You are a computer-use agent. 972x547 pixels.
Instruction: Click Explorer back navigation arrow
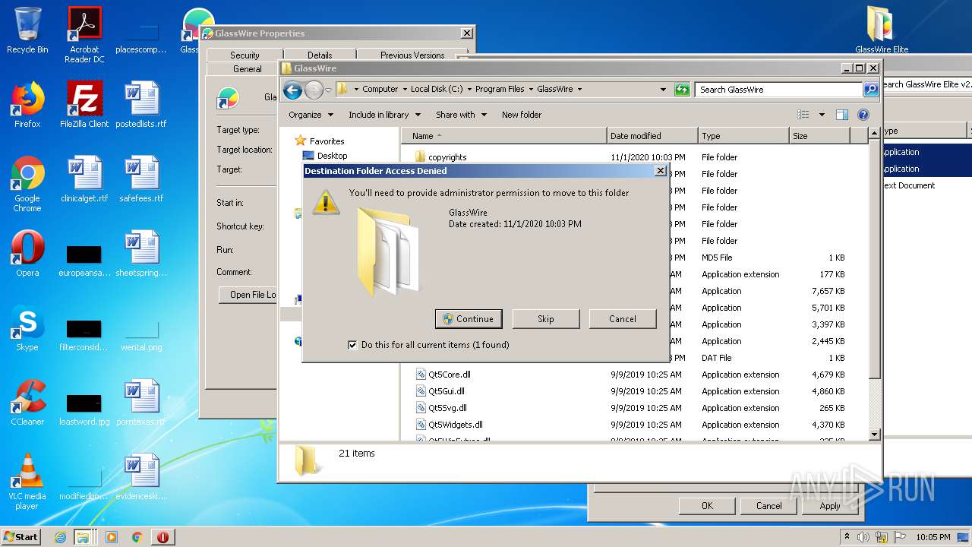tap(292, 90)
